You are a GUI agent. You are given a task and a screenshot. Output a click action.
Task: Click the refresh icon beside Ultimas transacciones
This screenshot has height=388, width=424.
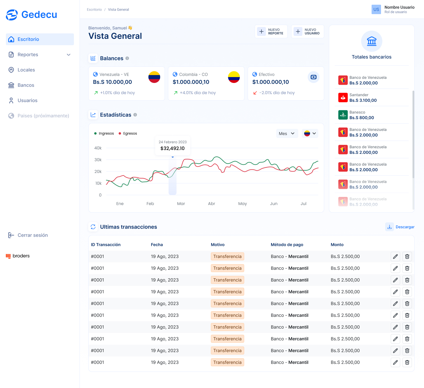(93, 227)
